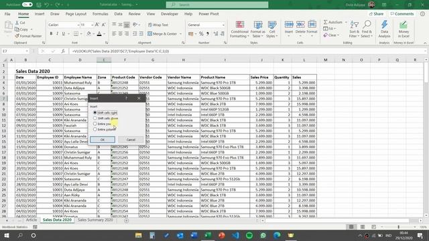The image size is (429, 241).
Task: Collapse the ribbon with chevron
Action: [425, 43]
